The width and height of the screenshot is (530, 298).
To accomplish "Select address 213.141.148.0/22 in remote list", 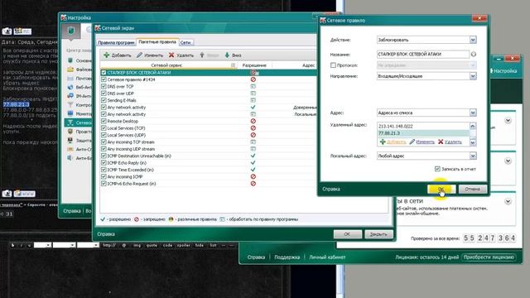I will coord(423,127).
